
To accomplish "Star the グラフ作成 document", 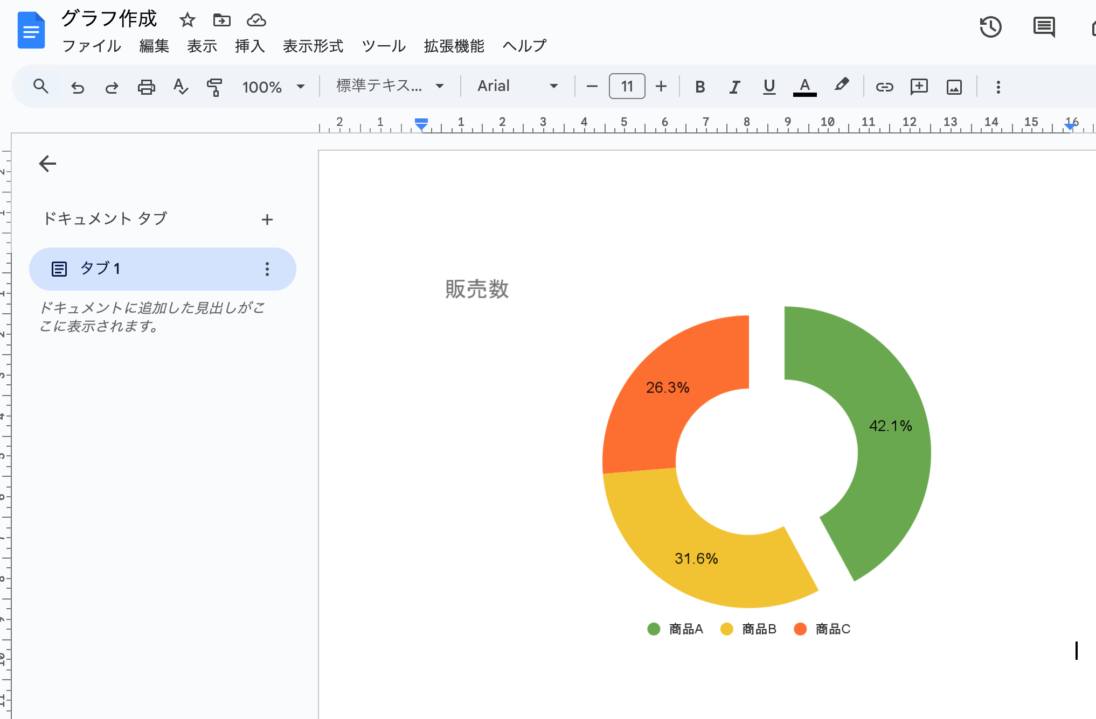I will tap(187, 20).
